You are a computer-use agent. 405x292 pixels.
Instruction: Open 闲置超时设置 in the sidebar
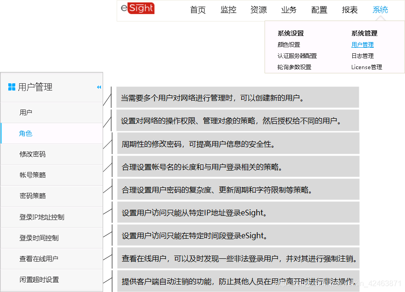[x=52, y=280]
